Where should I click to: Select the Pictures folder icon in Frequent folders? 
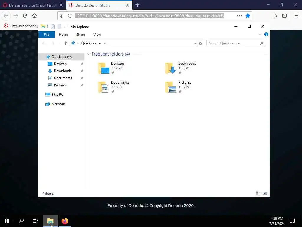(x=171, y=87)
